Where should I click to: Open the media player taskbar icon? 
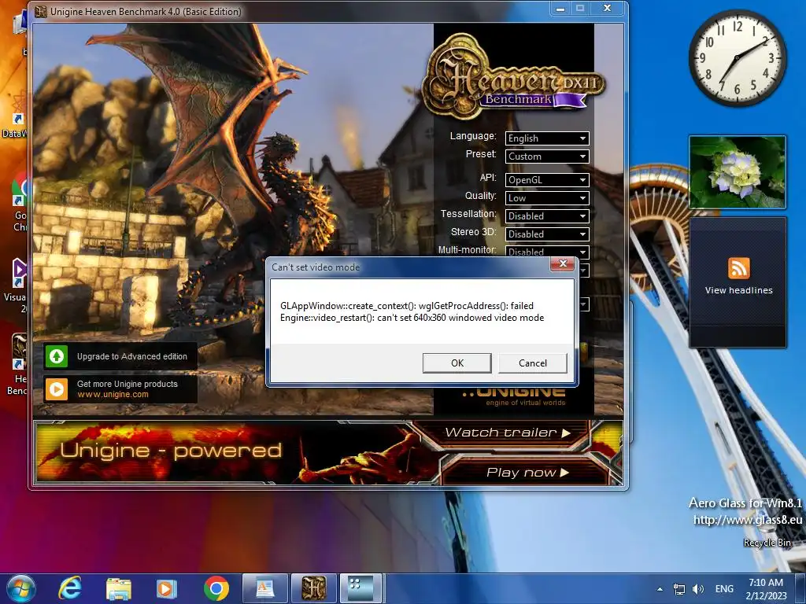pyautogui.click(x=166, y=588)
